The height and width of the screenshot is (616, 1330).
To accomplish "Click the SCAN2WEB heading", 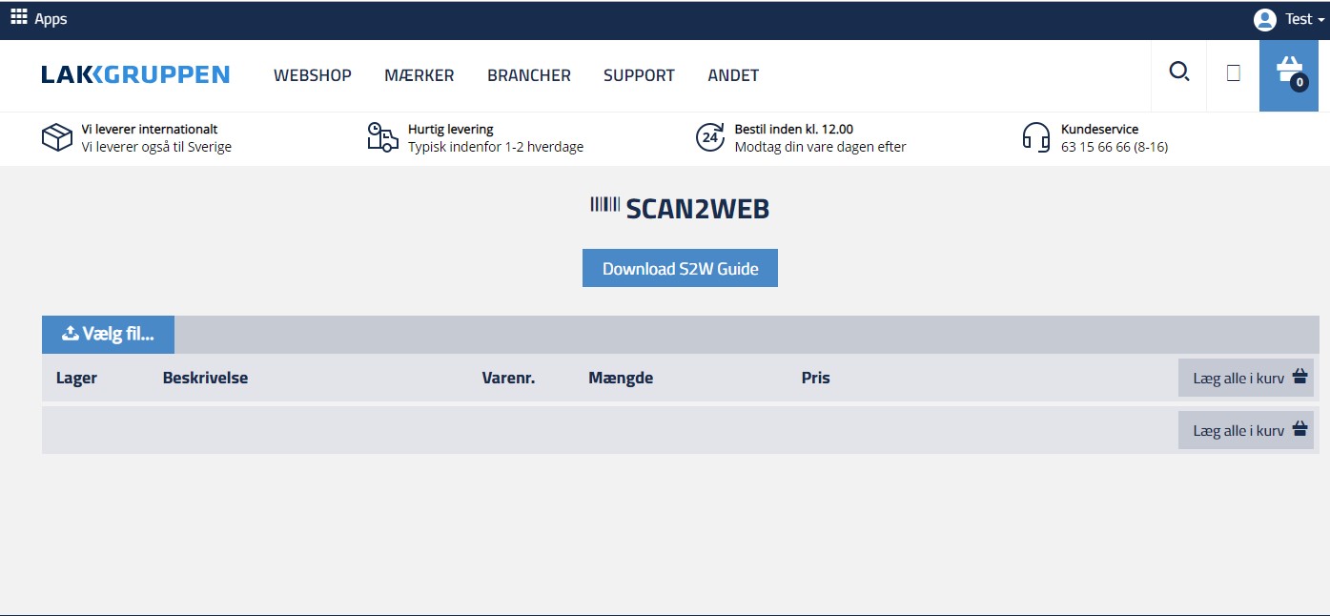I will (698, 210).
